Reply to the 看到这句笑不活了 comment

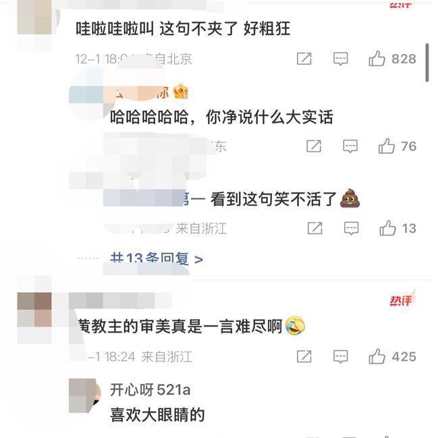351,228
